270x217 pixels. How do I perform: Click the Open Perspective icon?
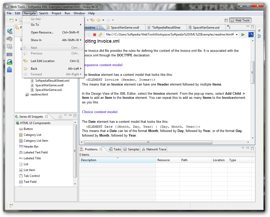click(x=226, y=20)
